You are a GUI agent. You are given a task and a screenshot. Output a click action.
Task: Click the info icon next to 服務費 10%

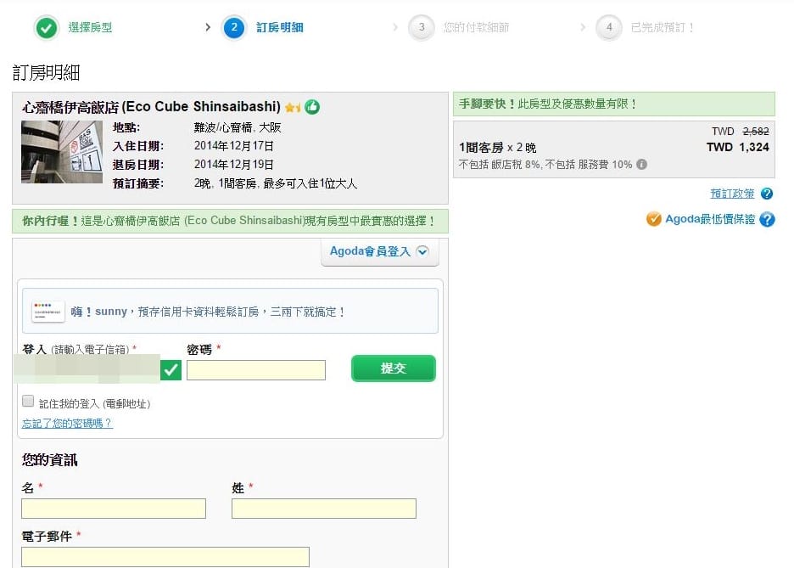click(x=642, y=164)
